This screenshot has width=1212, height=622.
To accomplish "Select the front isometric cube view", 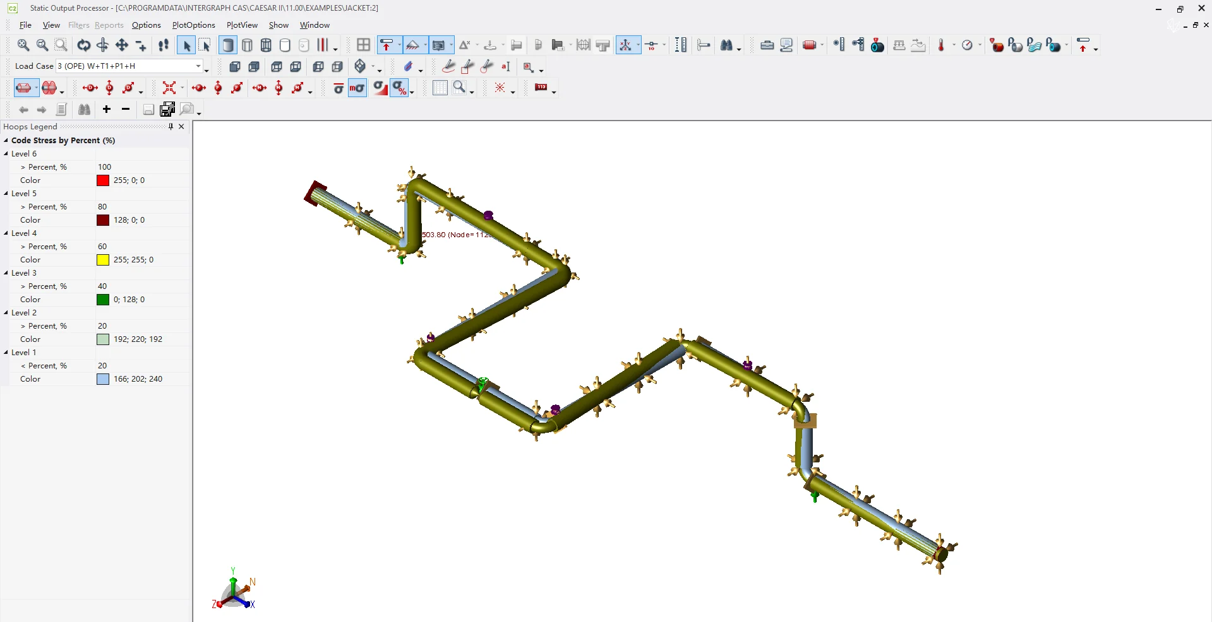I will pyautogui.click(x=234, y=66).
